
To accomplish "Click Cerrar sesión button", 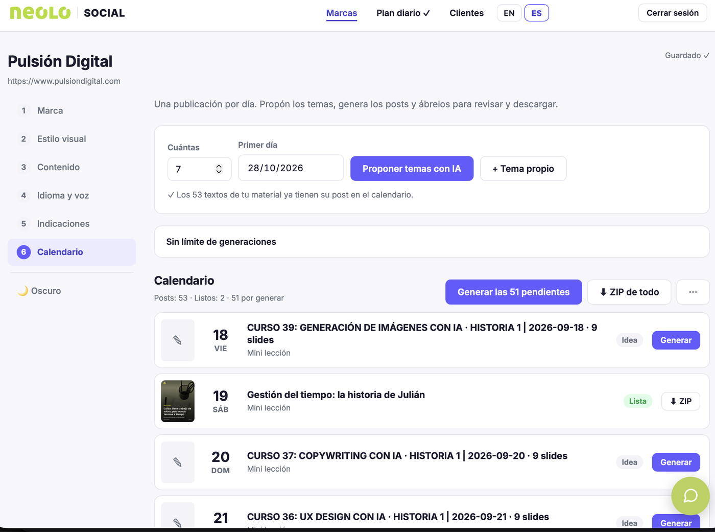I will click(x=673, y=13).
